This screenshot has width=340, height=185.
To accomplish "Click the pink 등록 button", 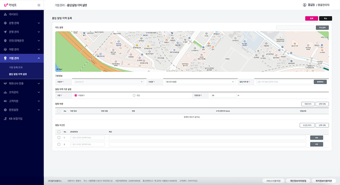I will (x=312, y=18).
